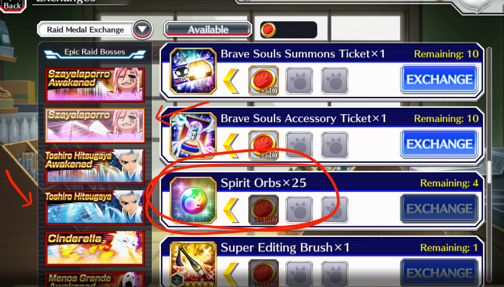The height and width of the screenshot is (287, 504).
Task: Tap the Brave Souls Accessory Ticket icon
Action: coord(193,136)
